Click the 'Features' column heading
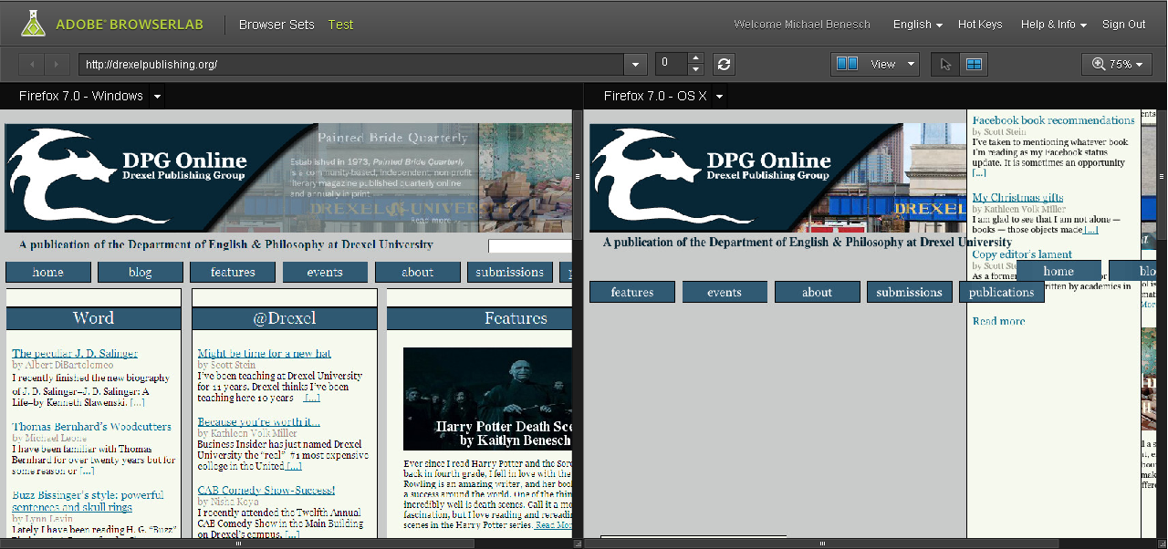Image resolution: width=1168 pixels, height=549 pixels. tap(516, 318)
